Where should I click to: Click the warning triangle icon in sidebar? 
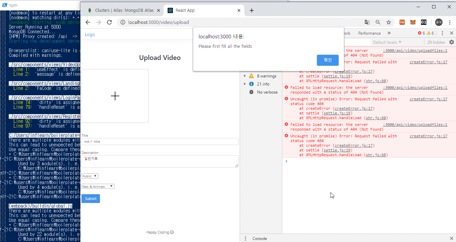coord(251,76)
